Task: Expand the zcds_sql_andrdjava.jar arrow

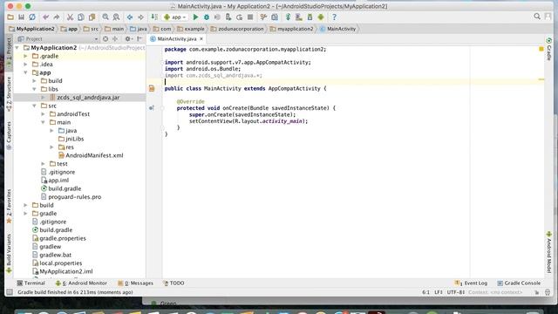Action: click(x=43, y=98)
